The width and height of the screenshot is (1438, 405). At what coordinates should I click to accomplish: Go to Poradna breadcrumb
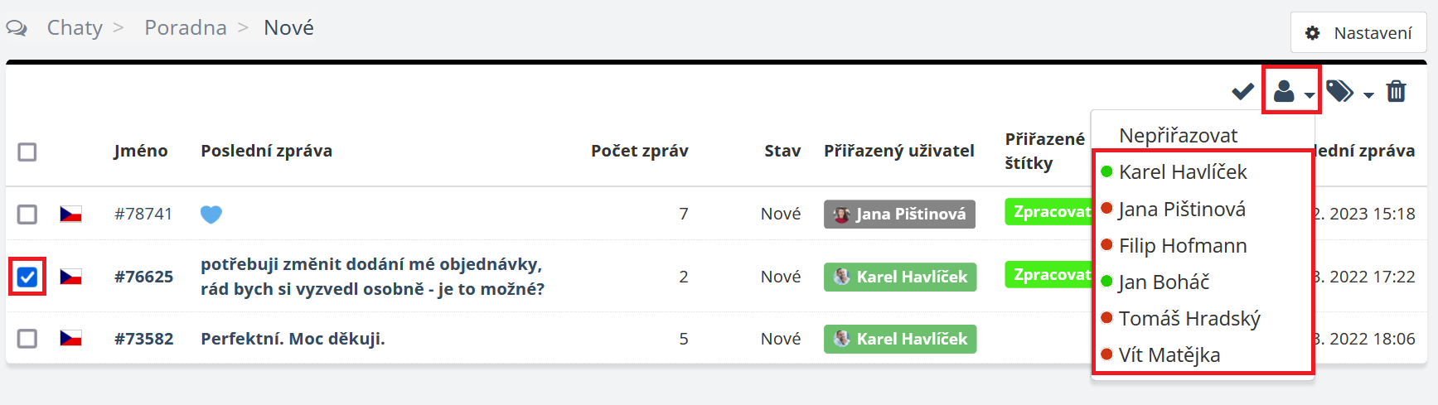point(186,28)
